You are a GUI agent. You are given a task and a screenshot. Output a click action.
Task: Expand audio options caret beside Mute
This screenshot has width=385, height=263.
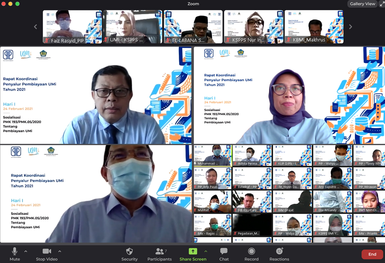click(x=26, y=251)
